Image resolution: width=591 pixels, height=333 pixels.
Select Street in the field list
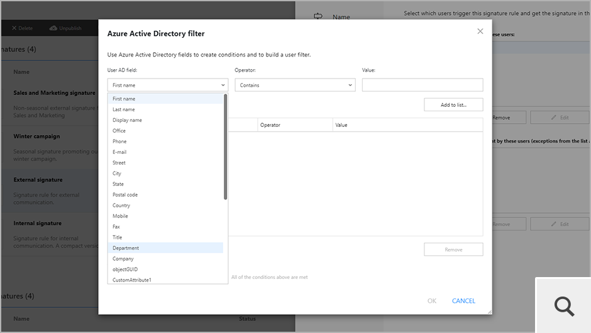pos(165,163)
